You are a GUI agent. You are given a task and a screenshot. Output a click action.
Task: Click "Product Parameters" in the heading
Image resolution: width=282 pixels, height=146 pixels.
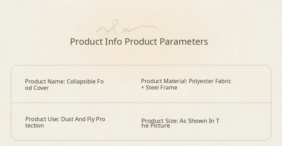coord(166,42)
